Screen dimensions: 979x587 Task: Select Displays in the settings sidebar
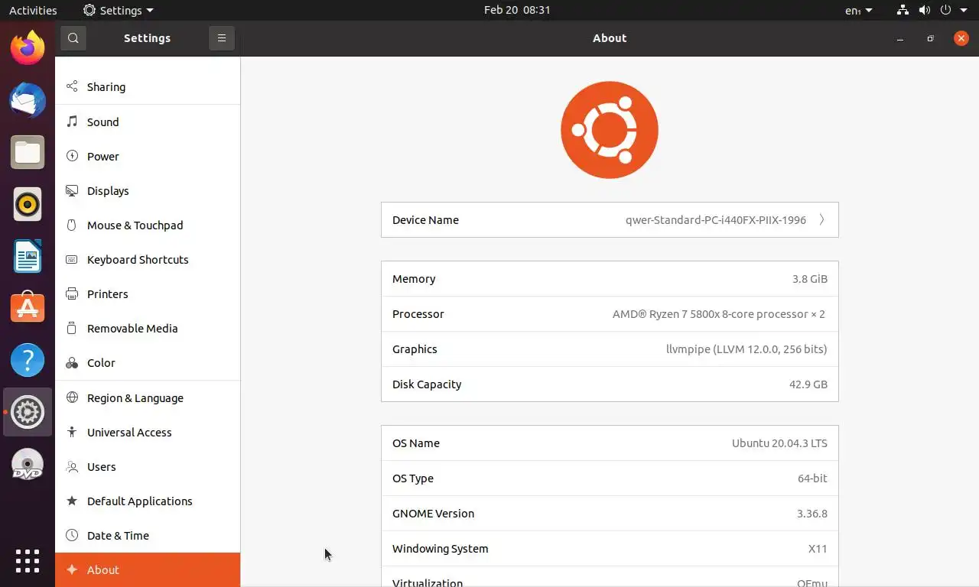(148, 190)
